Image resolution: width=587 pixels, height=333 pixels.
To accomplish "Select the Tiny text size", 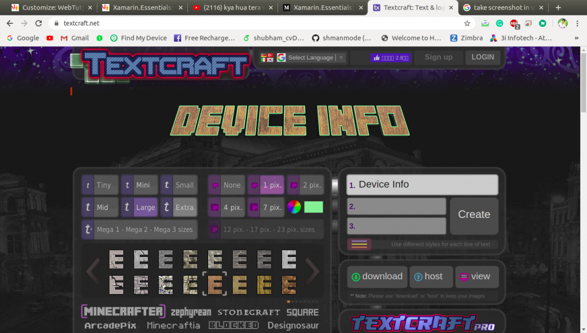I will tap(100, 185).
